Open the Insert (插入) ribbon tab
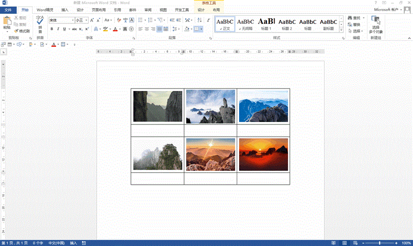This screenshot has width=413, height=246. click(65, 10)
